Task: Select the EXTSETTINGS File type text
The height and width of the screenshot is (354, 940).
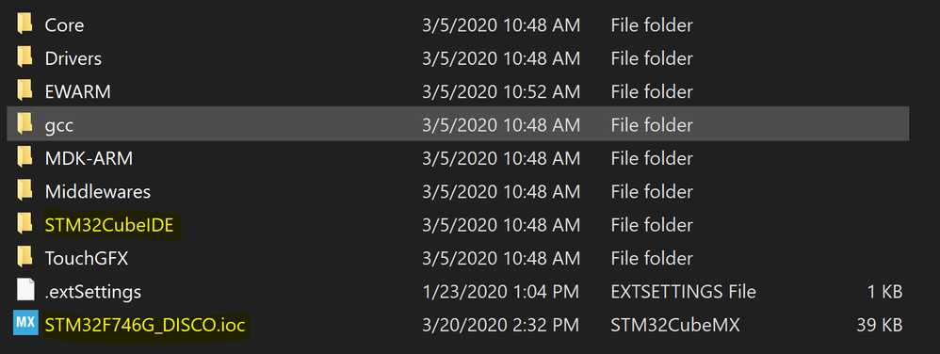Action: point(684,292)
